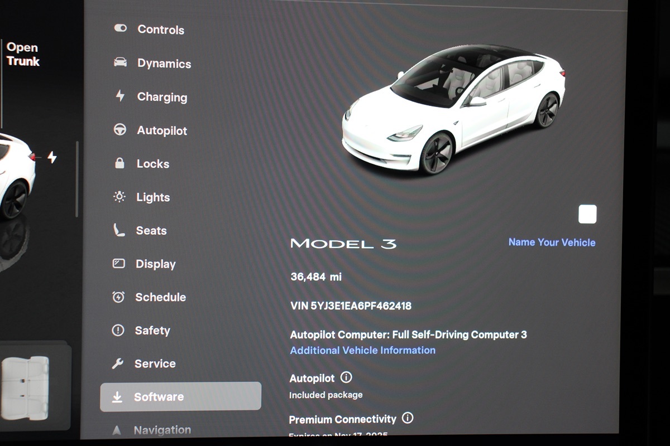The width and height of the screenshot is (670, 446).
Task: Click the Service wrench icon
Action: [x=118, y=363]
